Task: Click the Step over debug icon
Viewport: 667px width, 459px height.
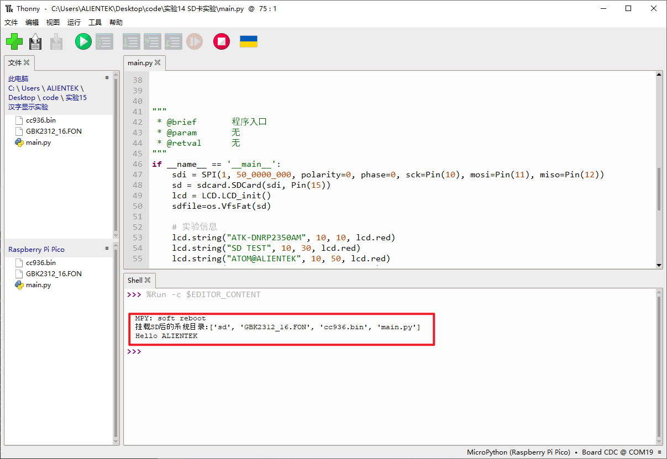Action: pyautogui.click(x=132, y=41)
